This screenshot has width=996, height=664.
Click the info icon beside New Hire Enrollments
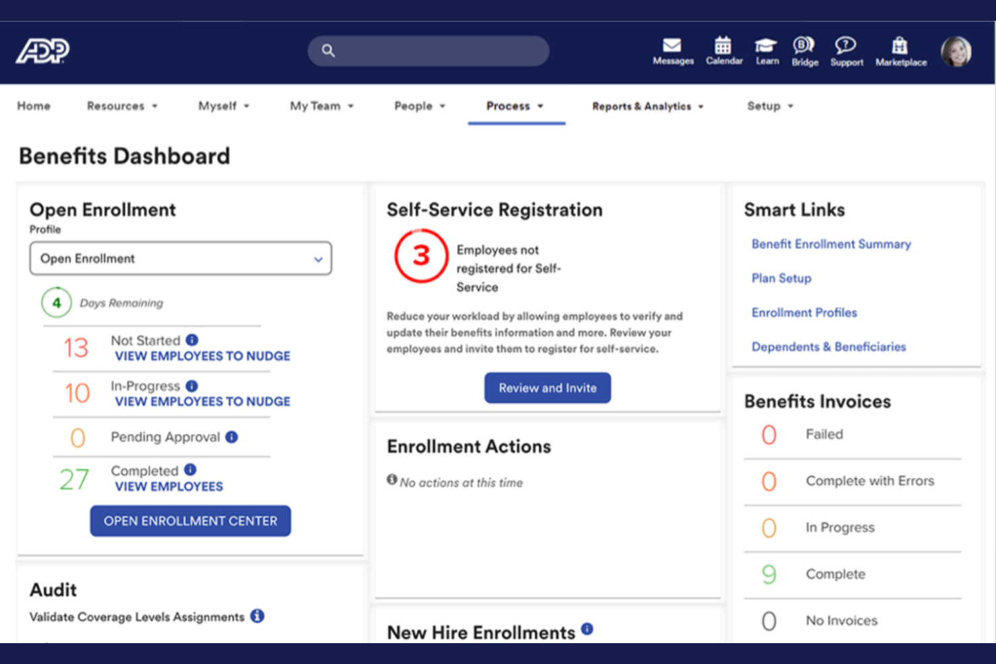point(587,629)
